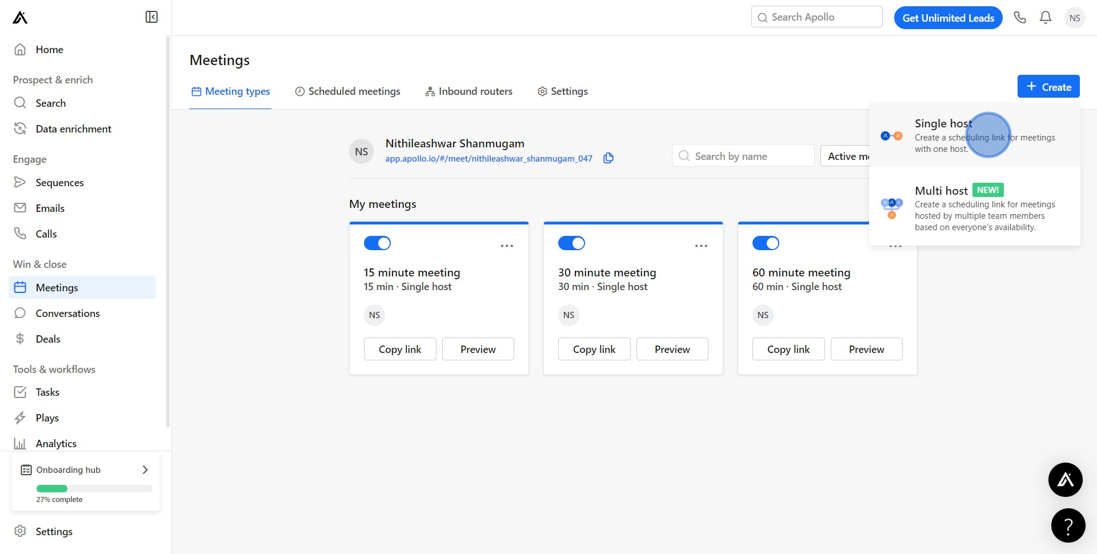Focus the Search Apollo field
Image resolution: width=1097 pixels, height=554 pixels.
[x=816, y=17]
